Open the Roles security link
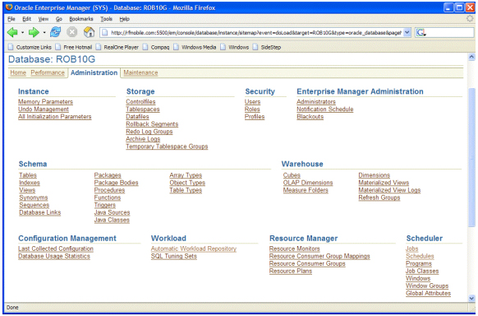 252,109
